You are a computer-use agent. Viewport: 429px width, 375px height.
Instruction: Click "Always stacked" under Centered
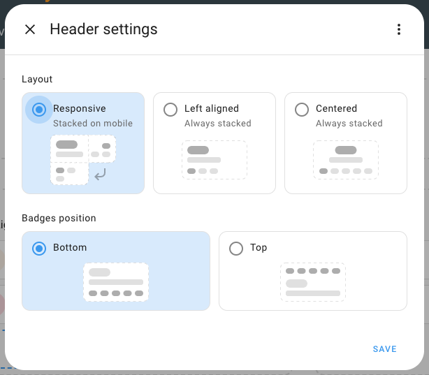pos(349,124)
